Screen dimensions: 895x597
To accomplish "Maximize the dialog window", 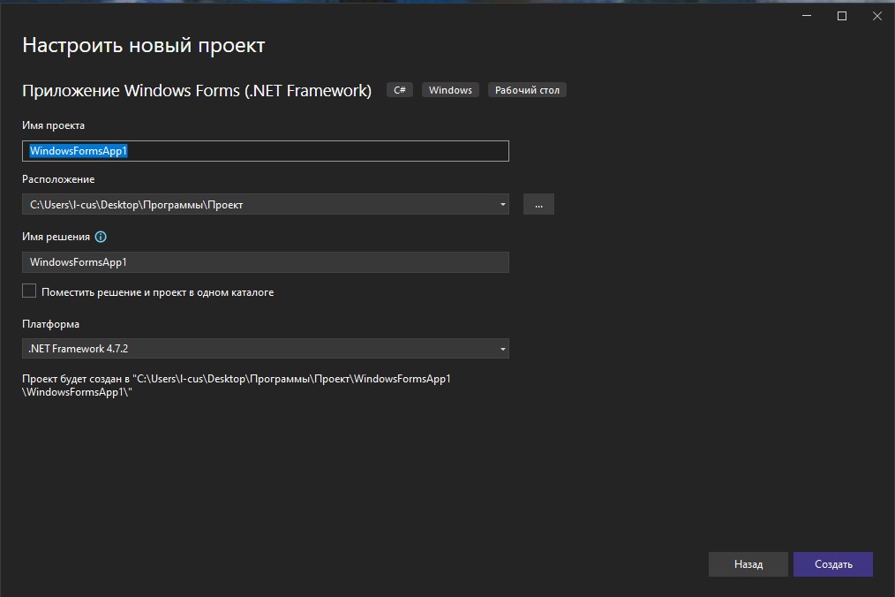I will 841,15.
